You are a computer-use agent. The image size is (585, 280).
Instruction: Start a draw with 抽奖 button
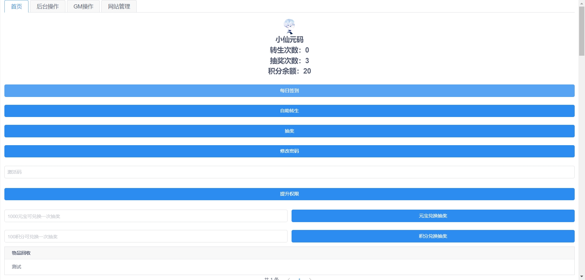pyautogui.click(x=289, y=131)
